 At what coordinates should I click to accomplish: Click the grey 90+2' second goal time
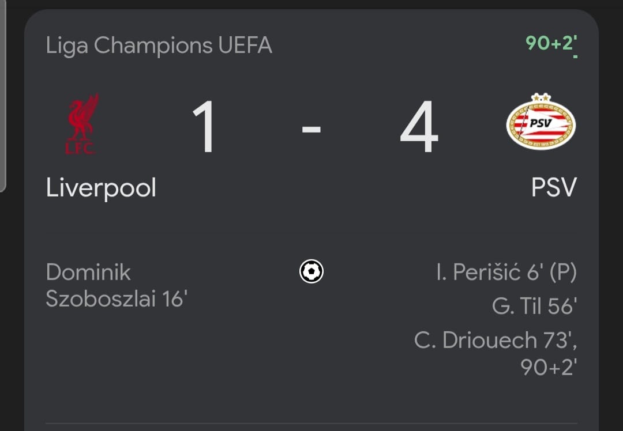pos(548,367)
